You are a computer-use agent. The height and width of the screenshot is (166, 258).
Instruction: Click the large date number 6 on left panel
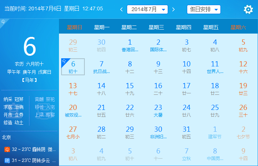[x=29, y=46]
